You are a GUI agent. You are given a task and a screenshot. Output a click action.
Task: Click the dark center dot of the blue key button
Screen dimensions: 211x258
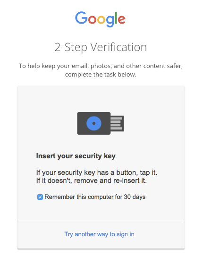tap(94, 123)
